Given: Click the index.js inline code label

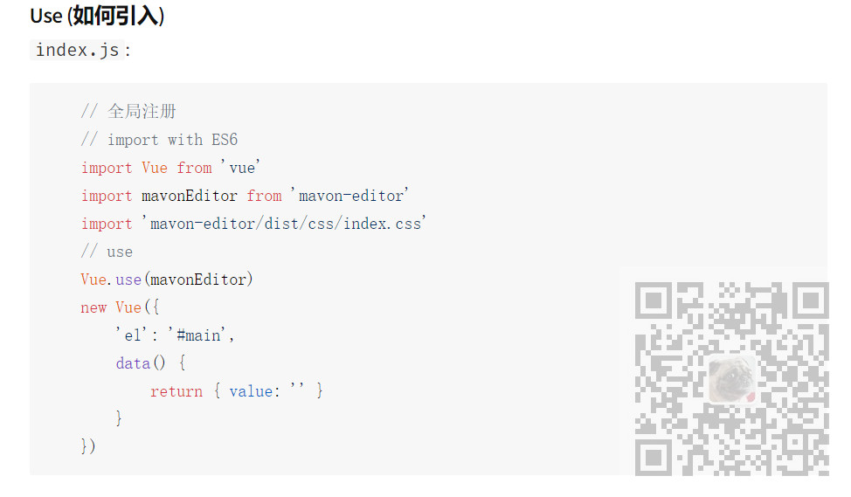Looking at the screenshot, I should [x=77, y=50].
